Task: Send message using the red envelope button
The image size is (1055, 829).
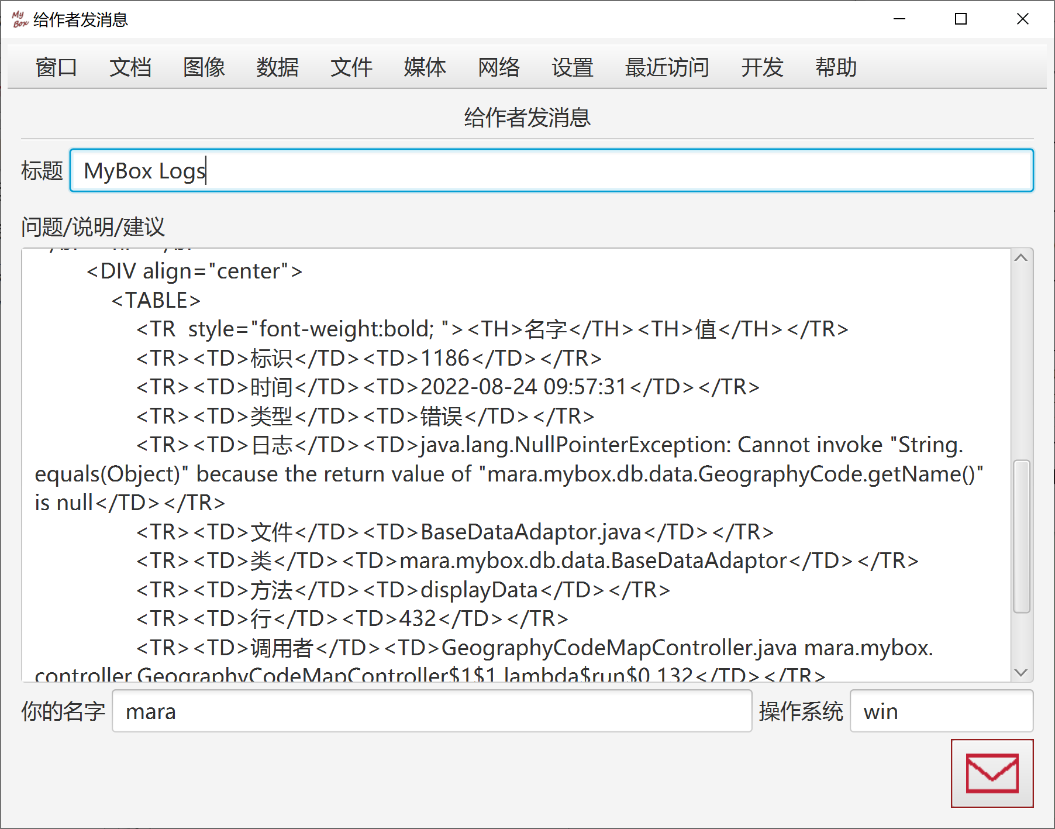Action: [x=992, y=773]
